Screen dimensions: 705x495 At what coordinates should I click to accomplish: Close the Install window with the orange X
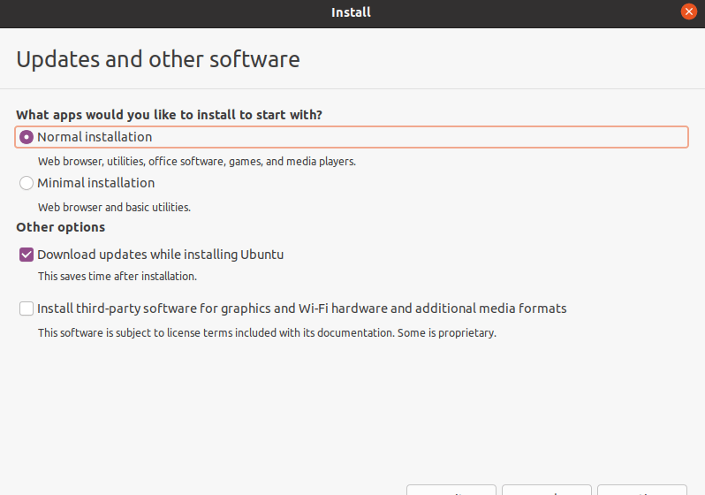(688, 11)
